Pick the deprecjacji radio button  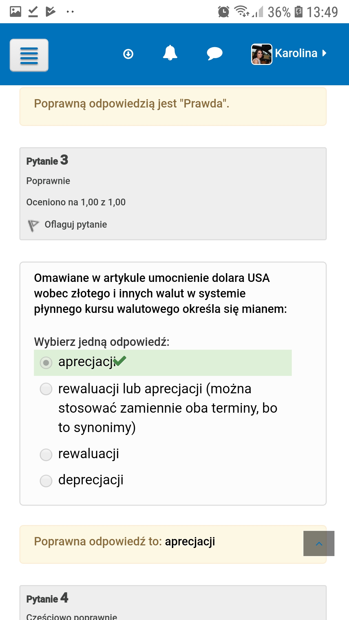click(46, 481)
